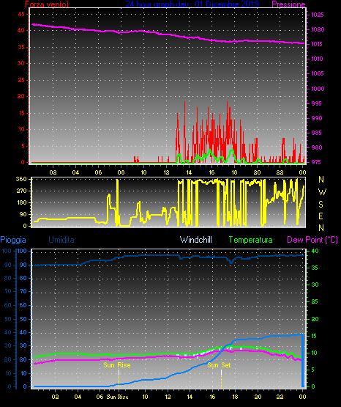Click the yellow E compass letter
This screenshot has width=341, height=407.
(321, 216)
